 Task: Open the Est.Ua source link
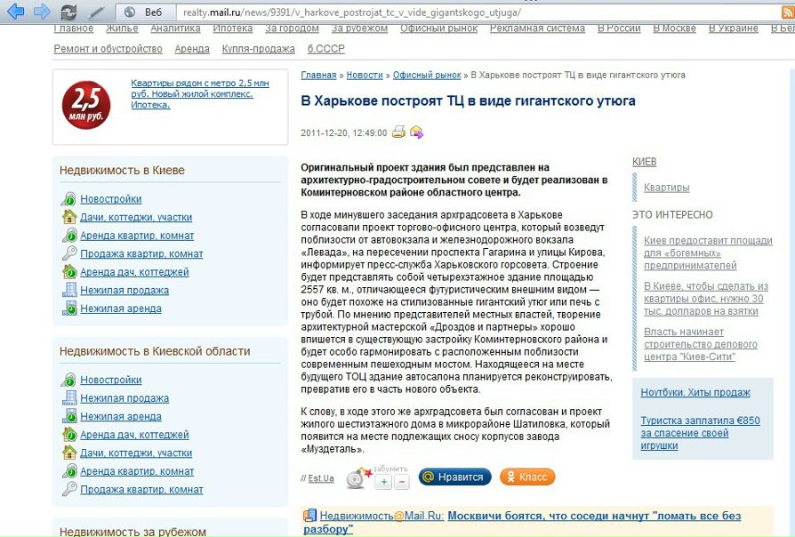[321, 478]
